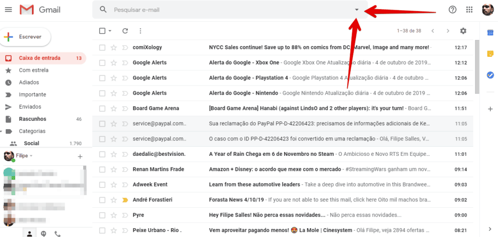Image resolution: width=498 pixels, height=237 pixels.
Task: Select the Nintendo alert email checkbox
Action: coord(102,93)
